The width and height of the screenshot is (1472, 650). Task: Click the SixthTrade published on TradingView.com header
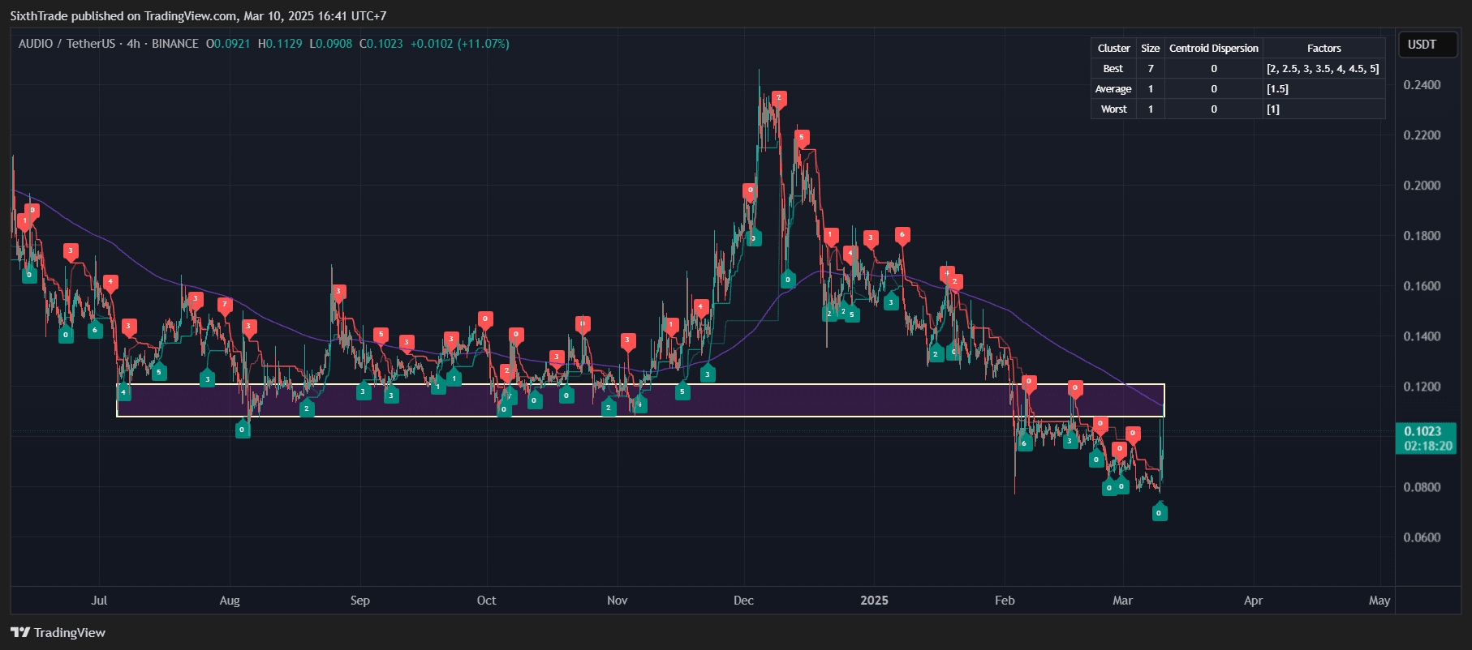[198, 15]
